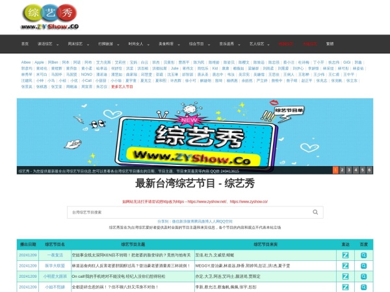This screenshot has width=390, height=292.
Task: Open the 美食料理 menu item
Action: [167, 44]
